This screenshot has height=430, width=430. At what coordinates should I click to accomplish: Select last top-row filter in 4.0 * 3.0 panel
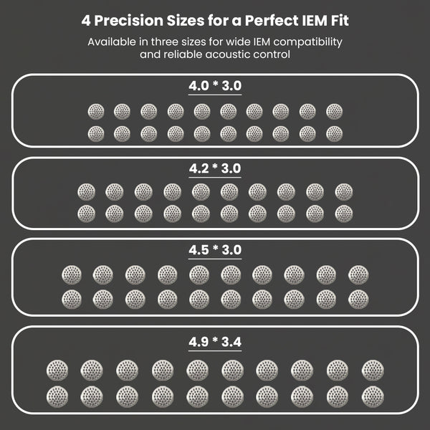335,111
